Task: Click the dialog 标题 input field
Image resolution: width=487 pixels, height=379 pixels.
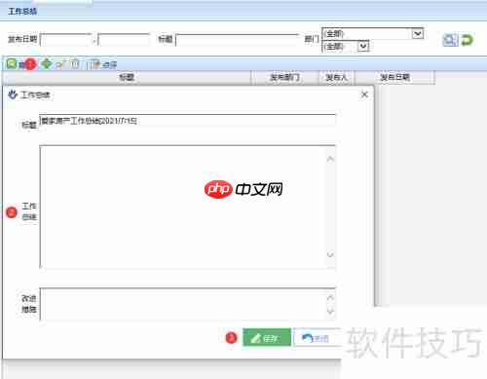Action: (x=187, y=120)
